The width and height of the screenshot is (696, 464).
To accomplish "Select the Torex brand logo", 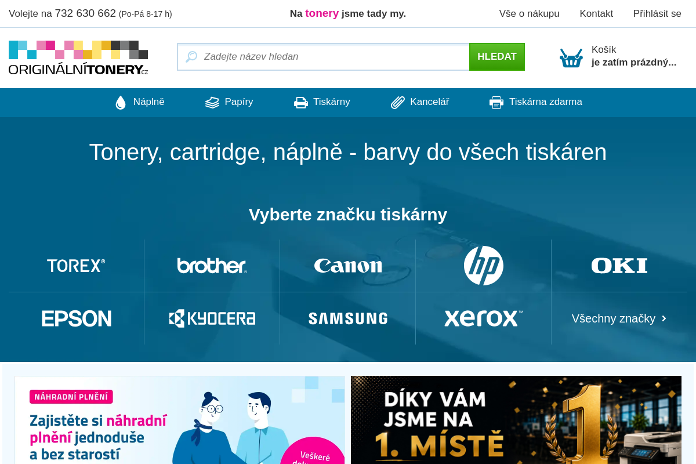I will click(76, 266).
